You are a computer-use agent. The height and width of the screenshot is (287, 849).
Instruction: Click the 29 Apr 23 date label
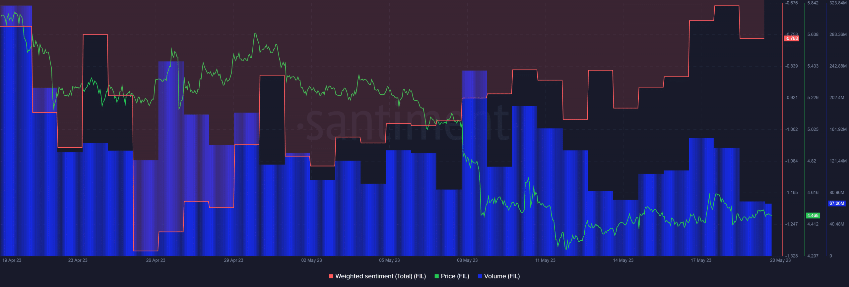click(x=233, y=260)
